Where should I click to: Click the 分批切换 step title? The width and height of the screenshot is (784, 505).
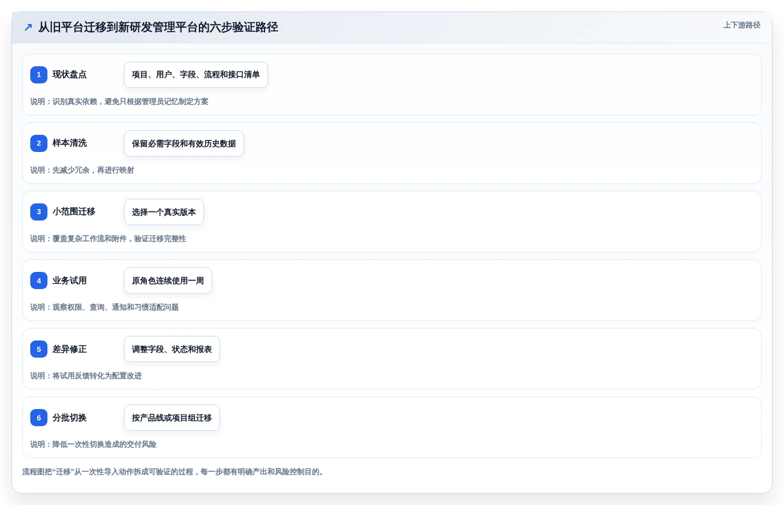pos(70,418)
